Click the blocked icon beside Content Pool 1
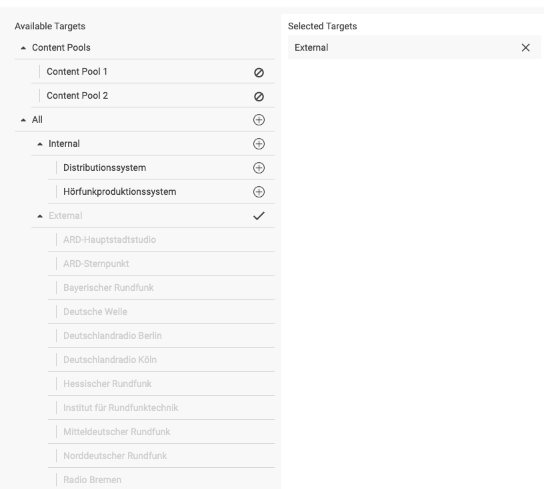The height and width of the screenshot is (489, 544). [259, 72]
